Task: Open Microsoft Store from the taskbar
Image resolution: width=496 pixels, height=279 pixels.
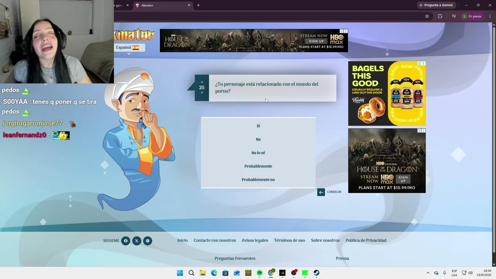Action: click(x=225, y=273)
